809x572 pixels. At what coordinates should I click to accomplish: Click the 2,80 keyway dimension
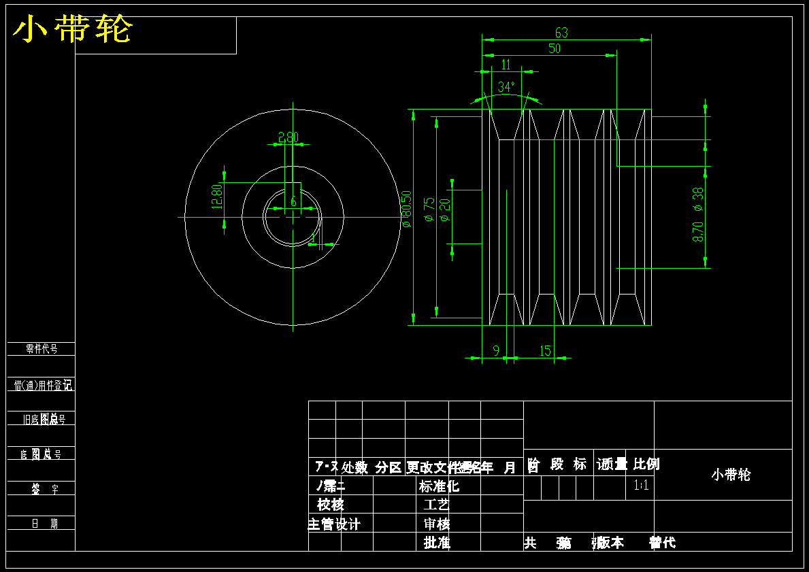(x=288, y=137)
